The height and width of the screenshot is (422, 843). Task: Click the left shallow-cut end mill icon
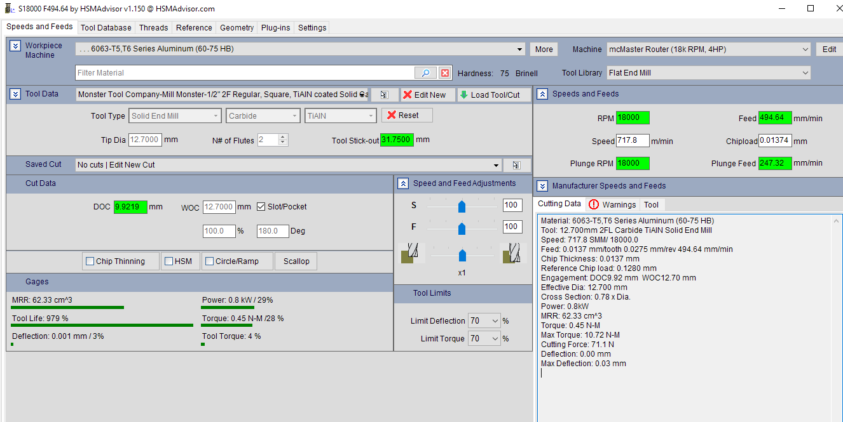(408, 253)
